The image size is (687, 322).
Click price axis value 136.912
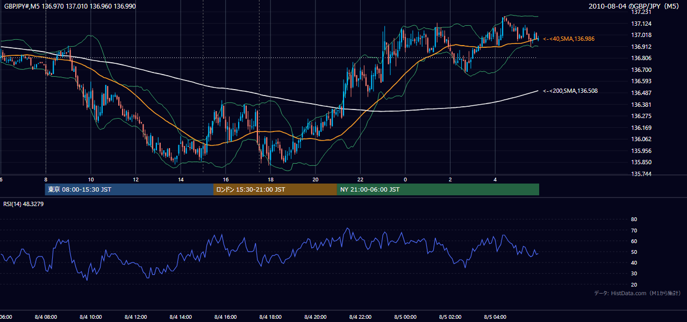pyautogui.click(x=641, y=47)
